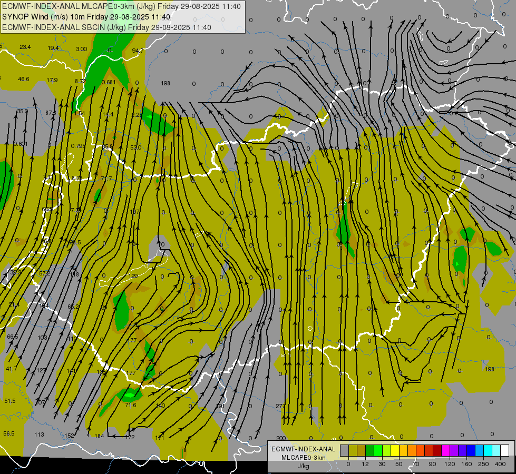Click the pure blue legend swatch

tap(471, 451)
